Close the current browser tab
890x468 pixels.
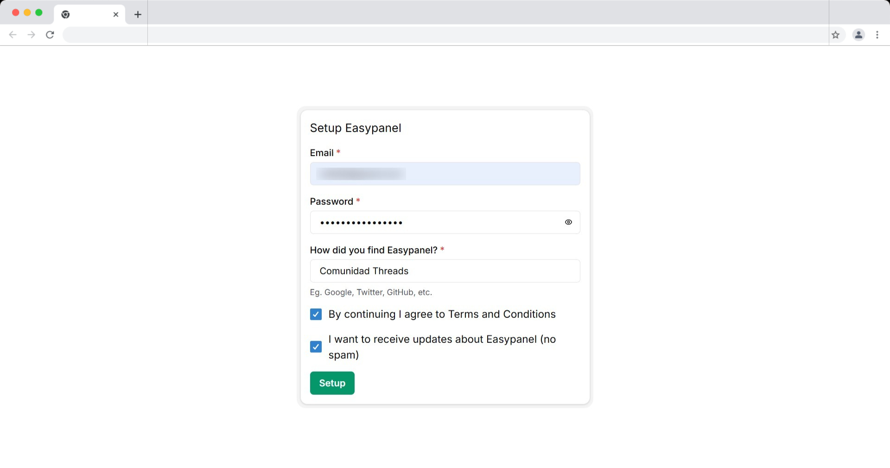click(x=116, y=14)
